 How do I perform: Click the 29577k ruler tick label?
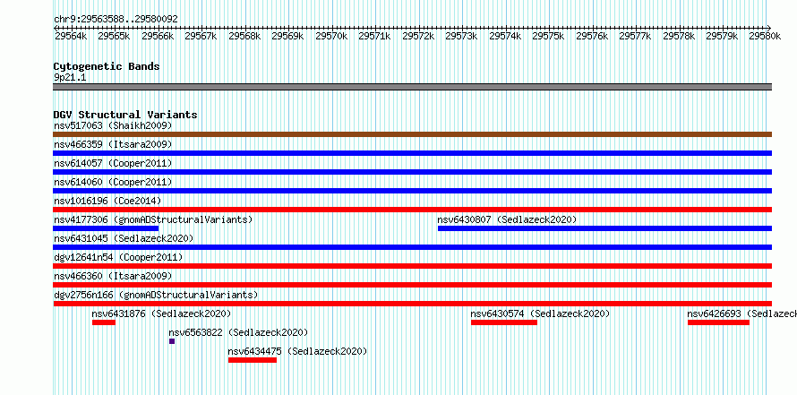click(636, 36)
